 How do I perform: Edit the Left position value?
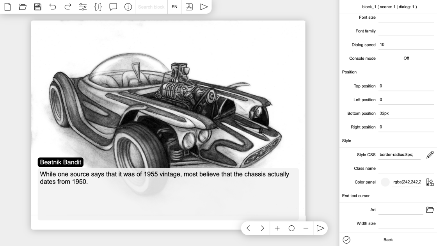click(406, 100)
